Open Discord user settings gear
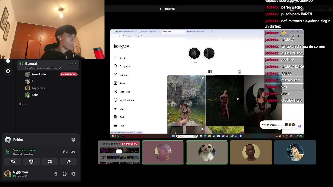Screen dimensions: 333x187 pyautogui.click(x=73, y=174)
